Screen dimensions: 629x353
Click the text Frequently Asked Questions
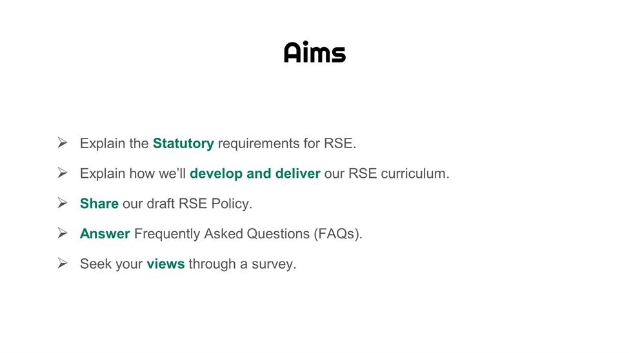(x=222, y=234)
